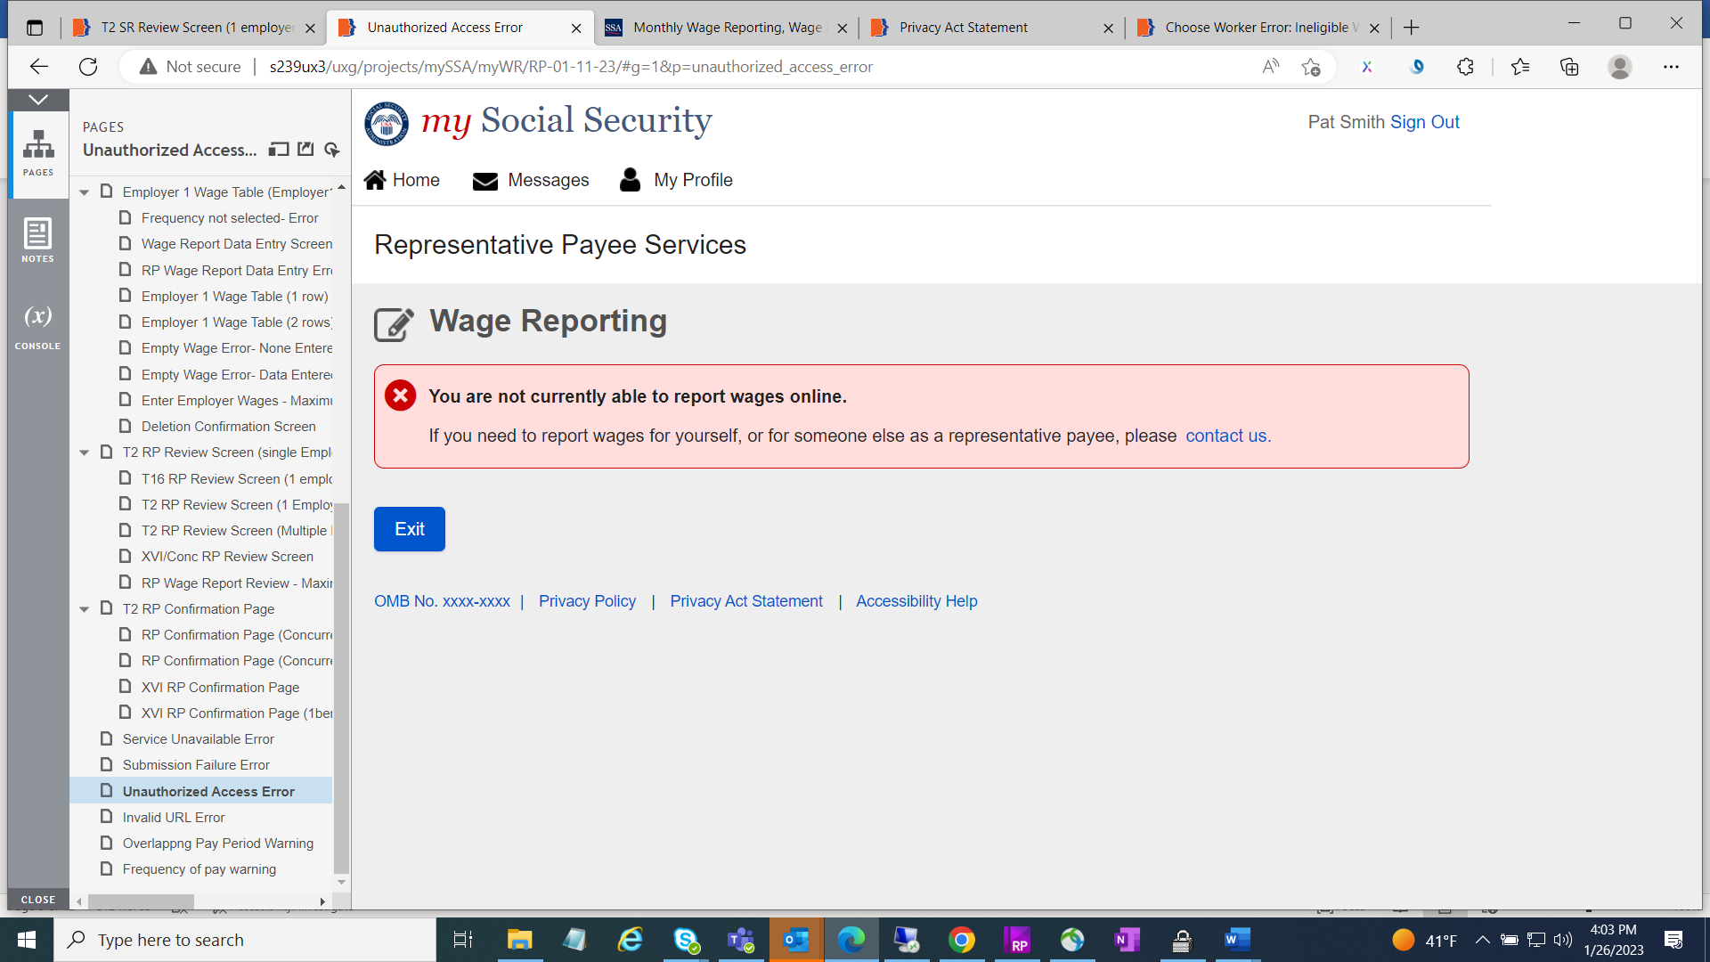The width and height of the screenshot is (1710, 962).
Task: Open the Console panel icon
Action: coord(37,326)
